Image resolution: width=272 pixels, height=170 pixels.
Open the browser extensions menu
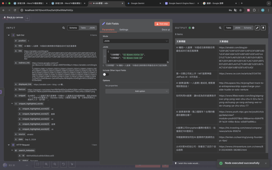point(254,10)
